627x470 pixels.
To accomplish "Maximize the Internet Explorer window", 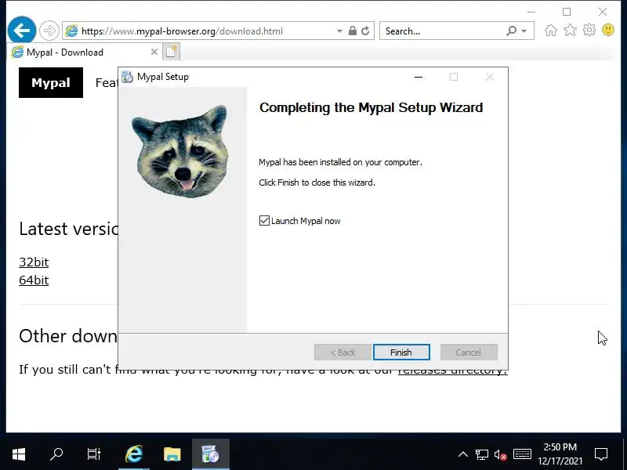I will [x=567, y=12].
